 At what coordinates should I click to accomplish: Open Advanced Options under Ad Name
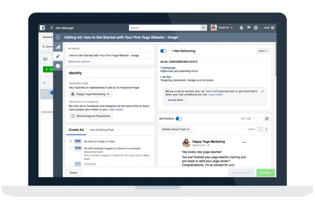(x=79, y=61)
